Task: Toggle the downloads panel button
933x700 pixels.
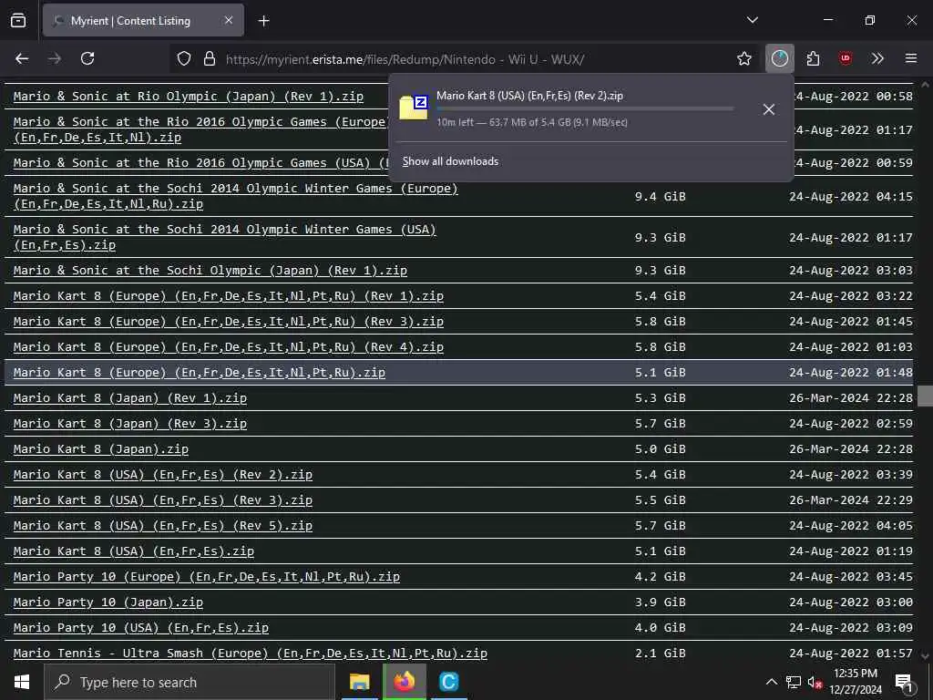Action: coord(780,58)
